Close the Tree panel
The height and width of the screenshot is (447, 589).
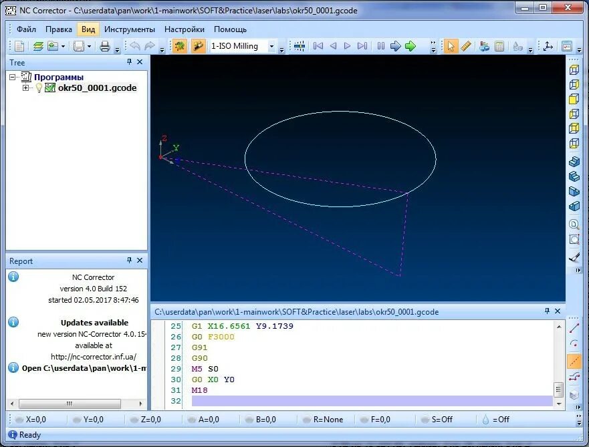[140, 62]
